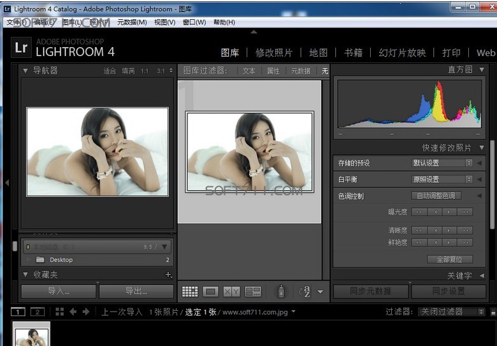Open saved preset dropdown 默认设置
This screenshot has height=346, width=497.
coord(442,163)
